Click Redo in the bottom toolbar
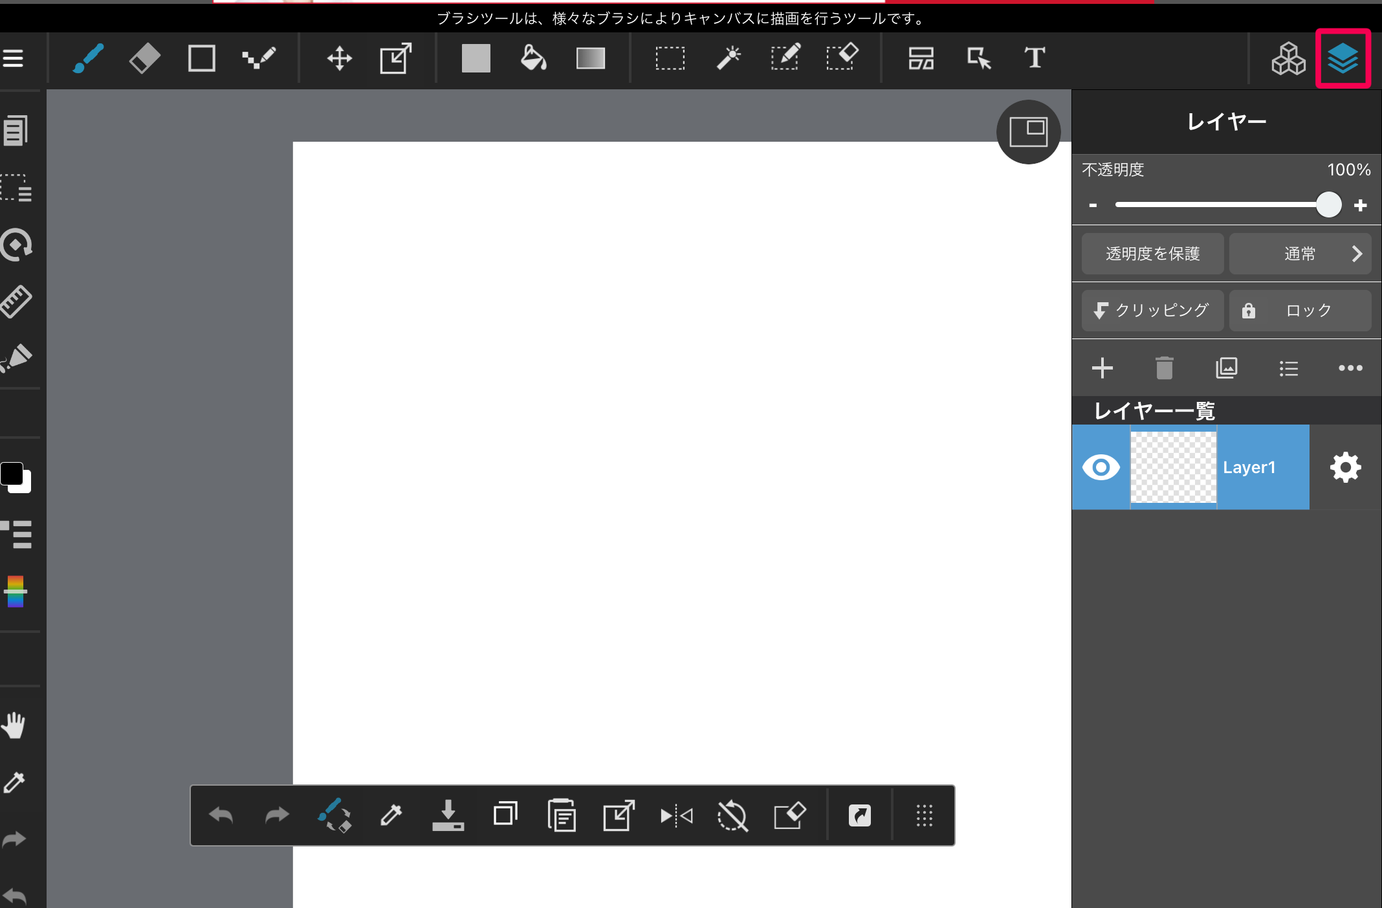The image size is (1382, 908). [x=277, y=815]
